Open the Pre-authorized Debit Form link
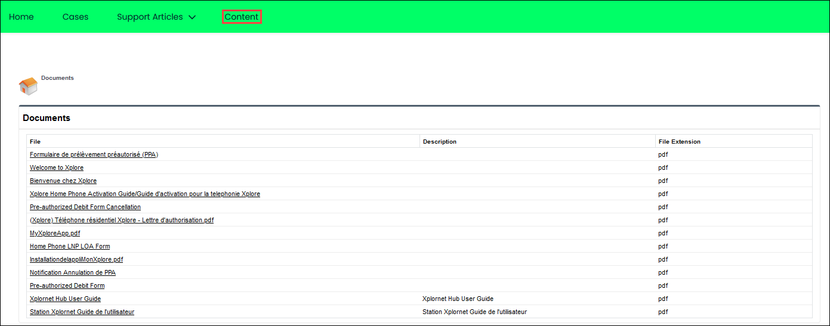 click(x=67, y=285)
